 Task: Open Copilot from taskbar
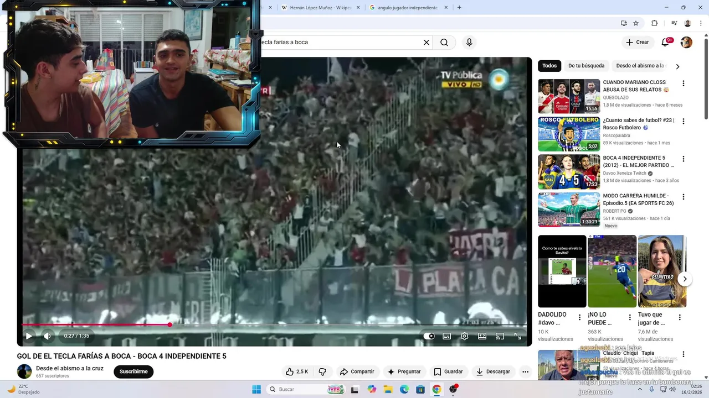click(x=372, y=389)
